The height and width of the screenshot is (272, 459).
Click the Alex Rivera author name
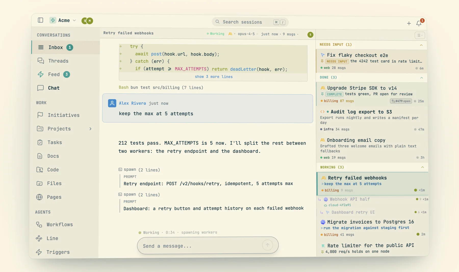coord(132,103)
